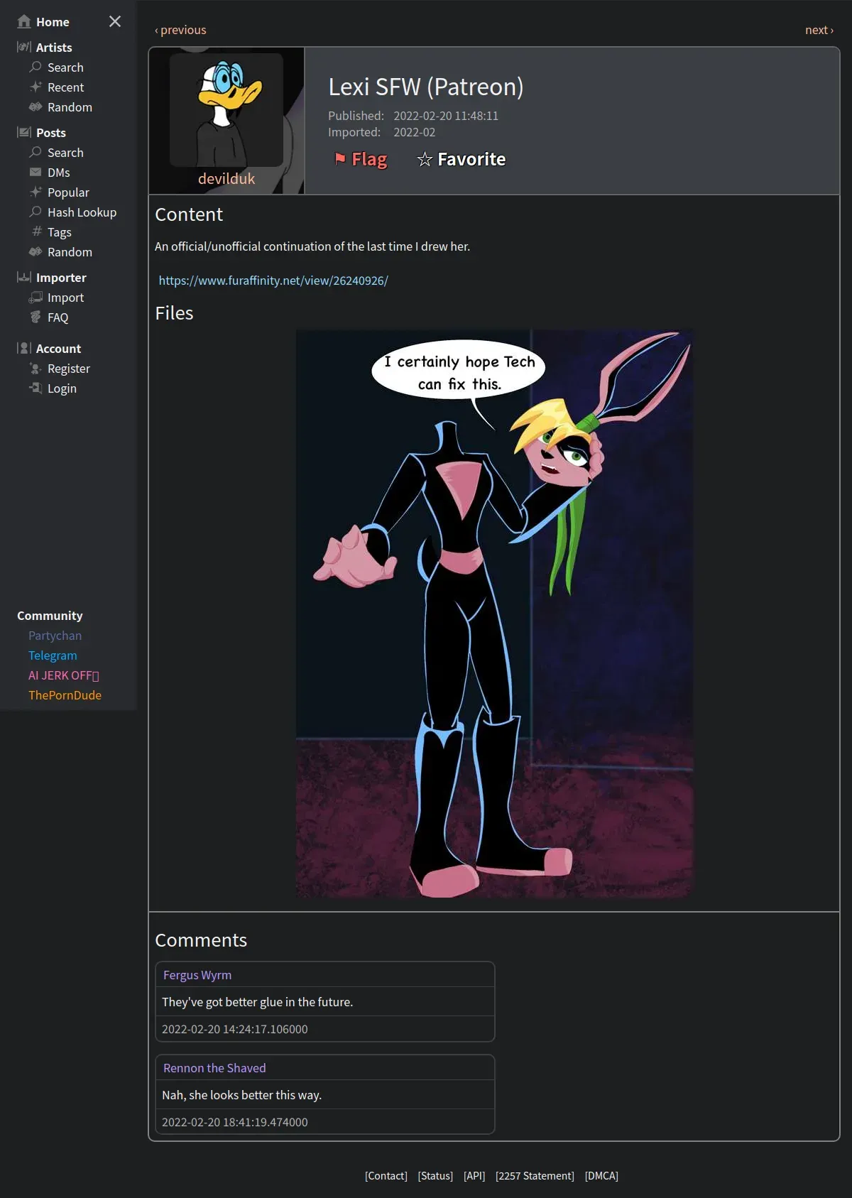The image size is (852, 1198).
Task: Click commenter name Fergus Wyrm
Action: [197, 975]
